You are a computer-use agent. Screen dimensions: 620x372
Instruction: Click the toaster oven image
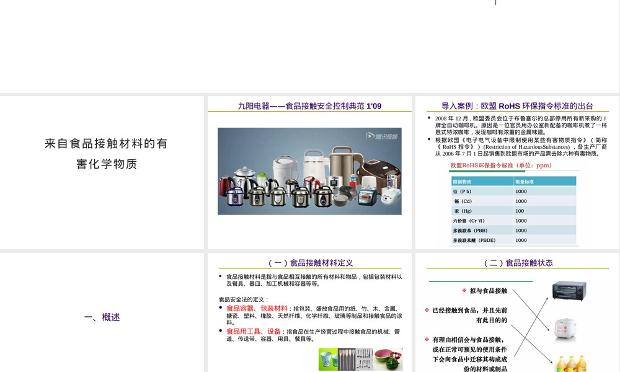tap(569, 291)
